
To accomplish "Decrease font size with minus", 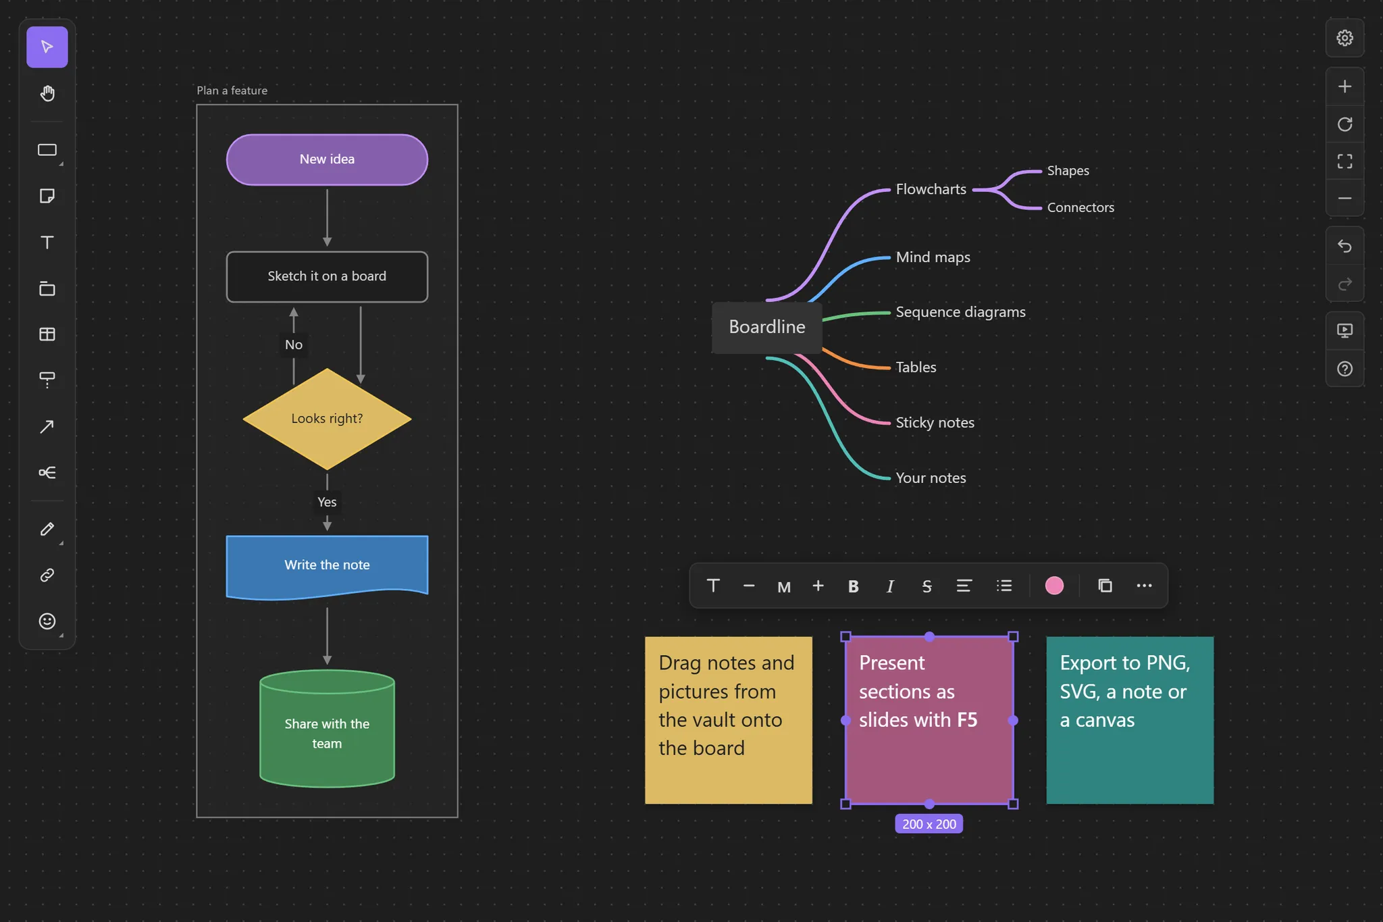I will coord(748,586).
